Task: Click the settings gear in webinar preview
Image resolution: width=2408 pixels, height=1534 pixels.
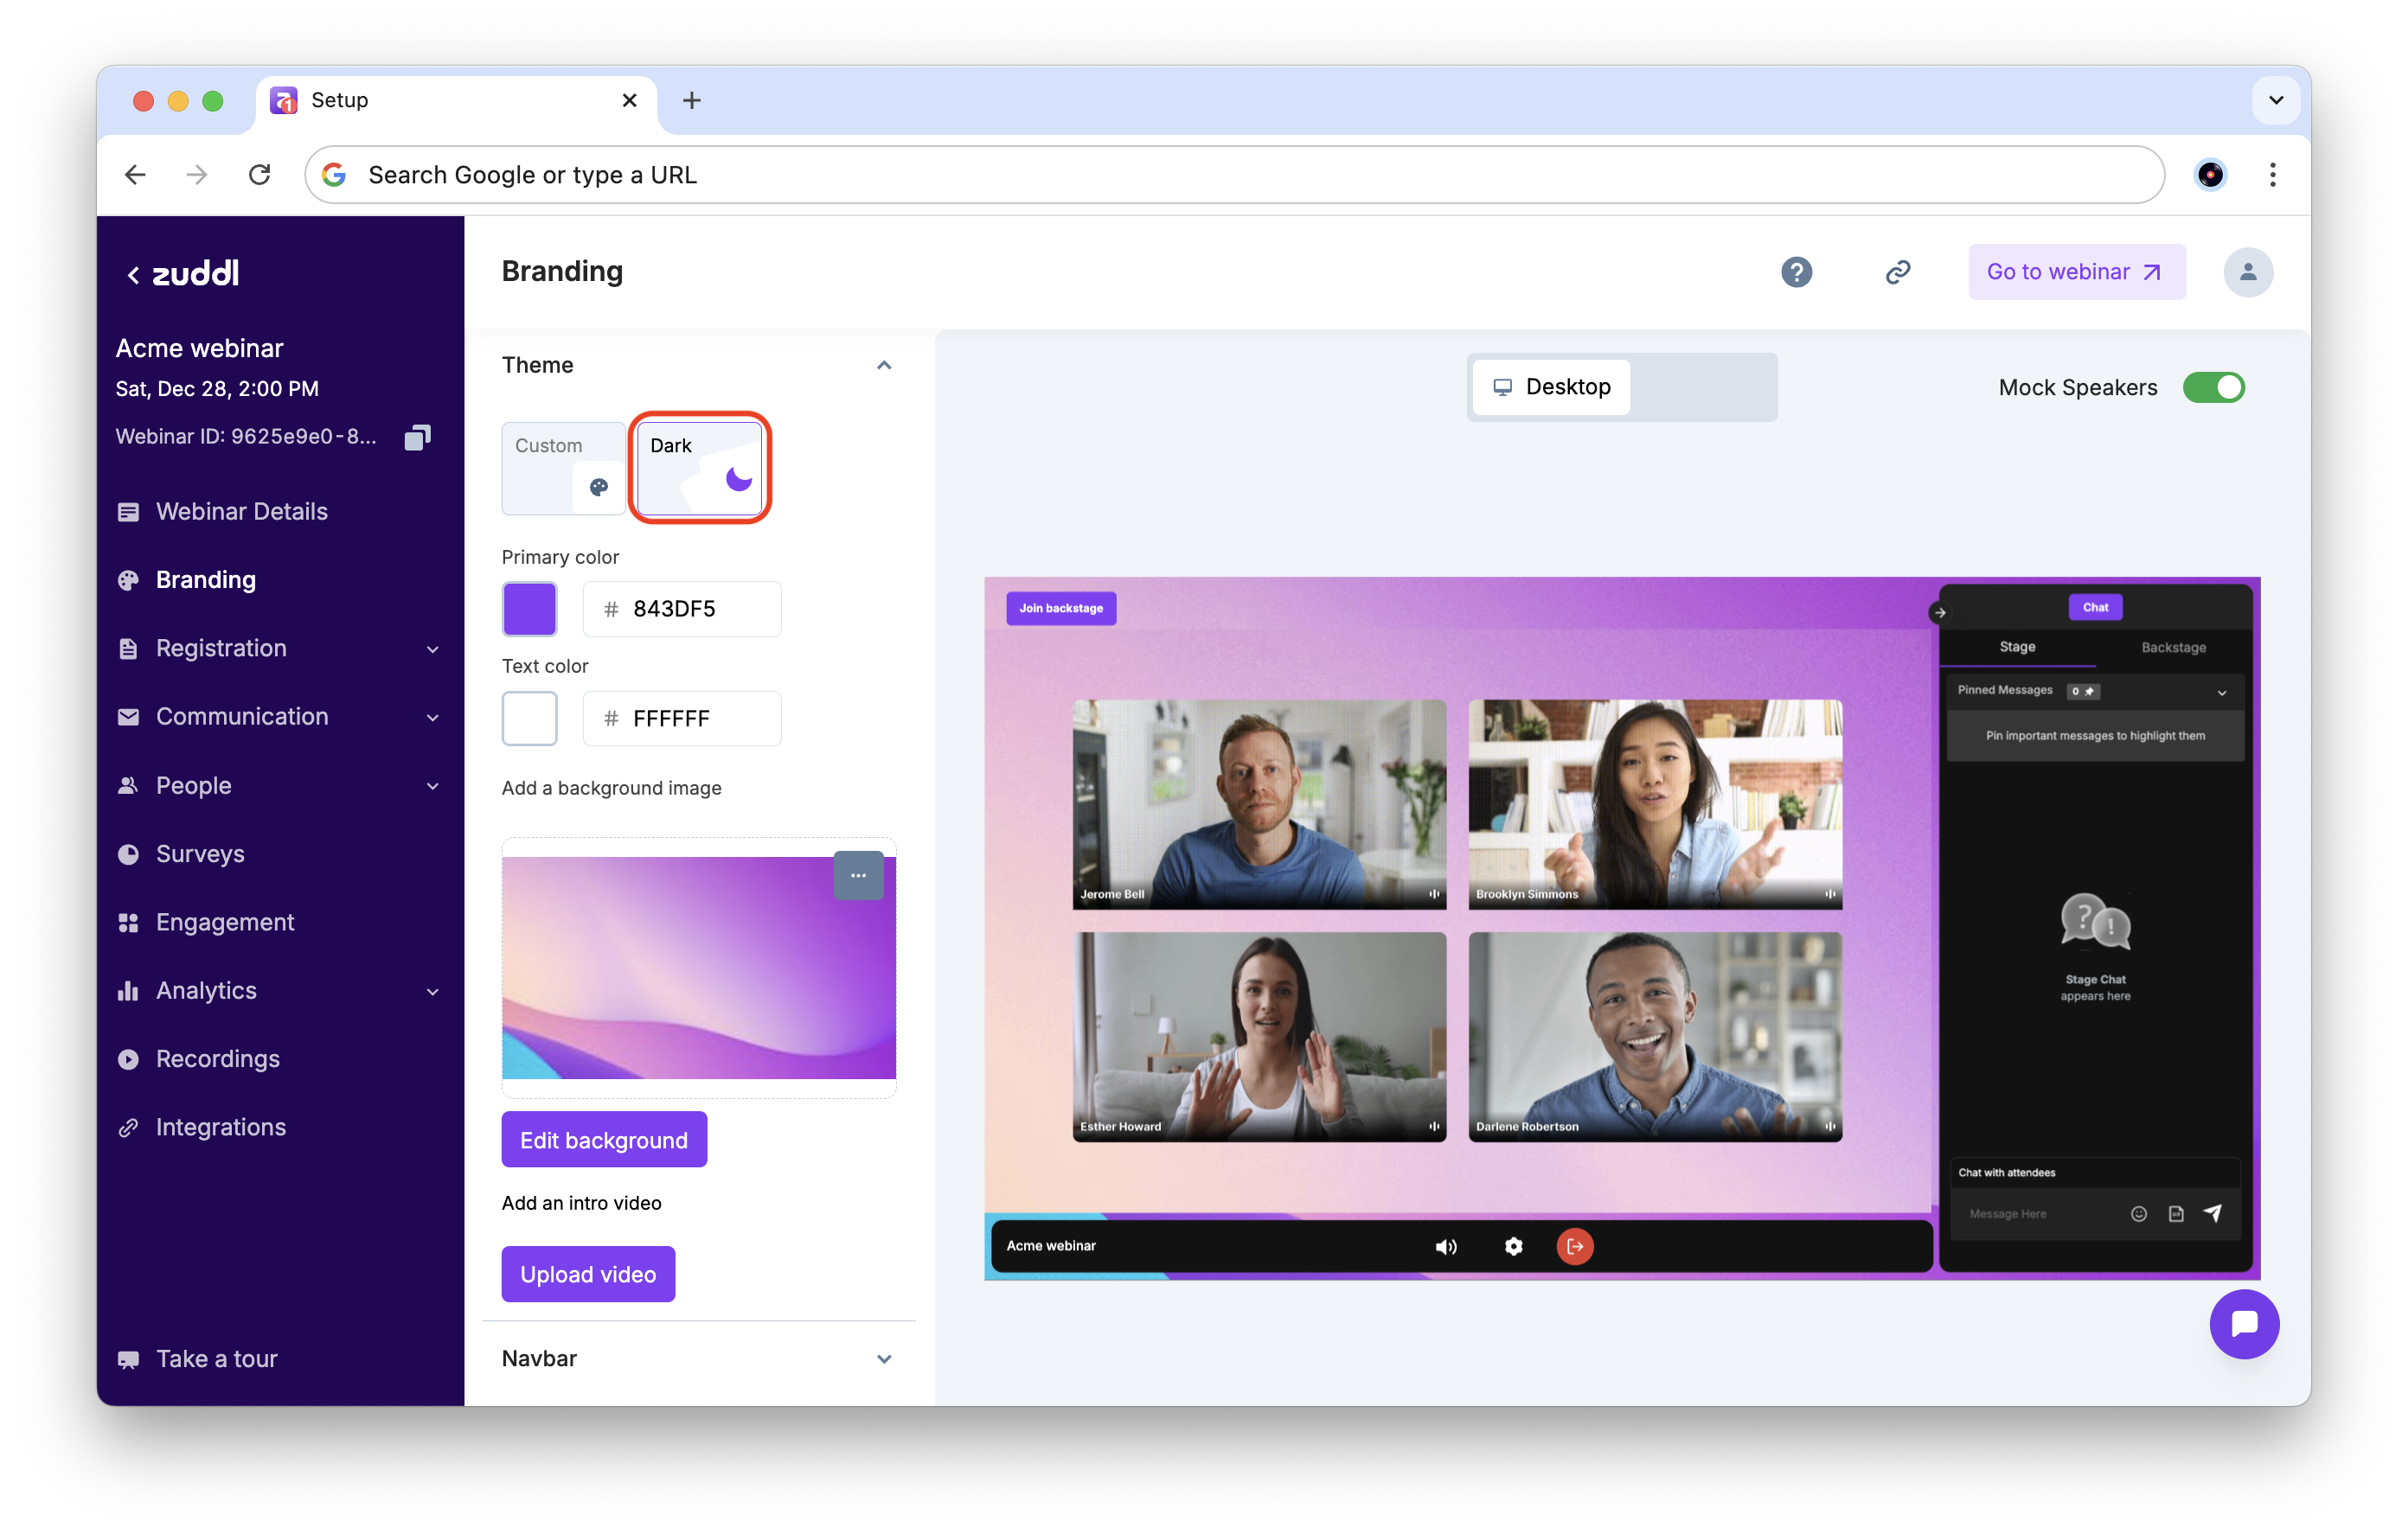Action: 1513,1246
